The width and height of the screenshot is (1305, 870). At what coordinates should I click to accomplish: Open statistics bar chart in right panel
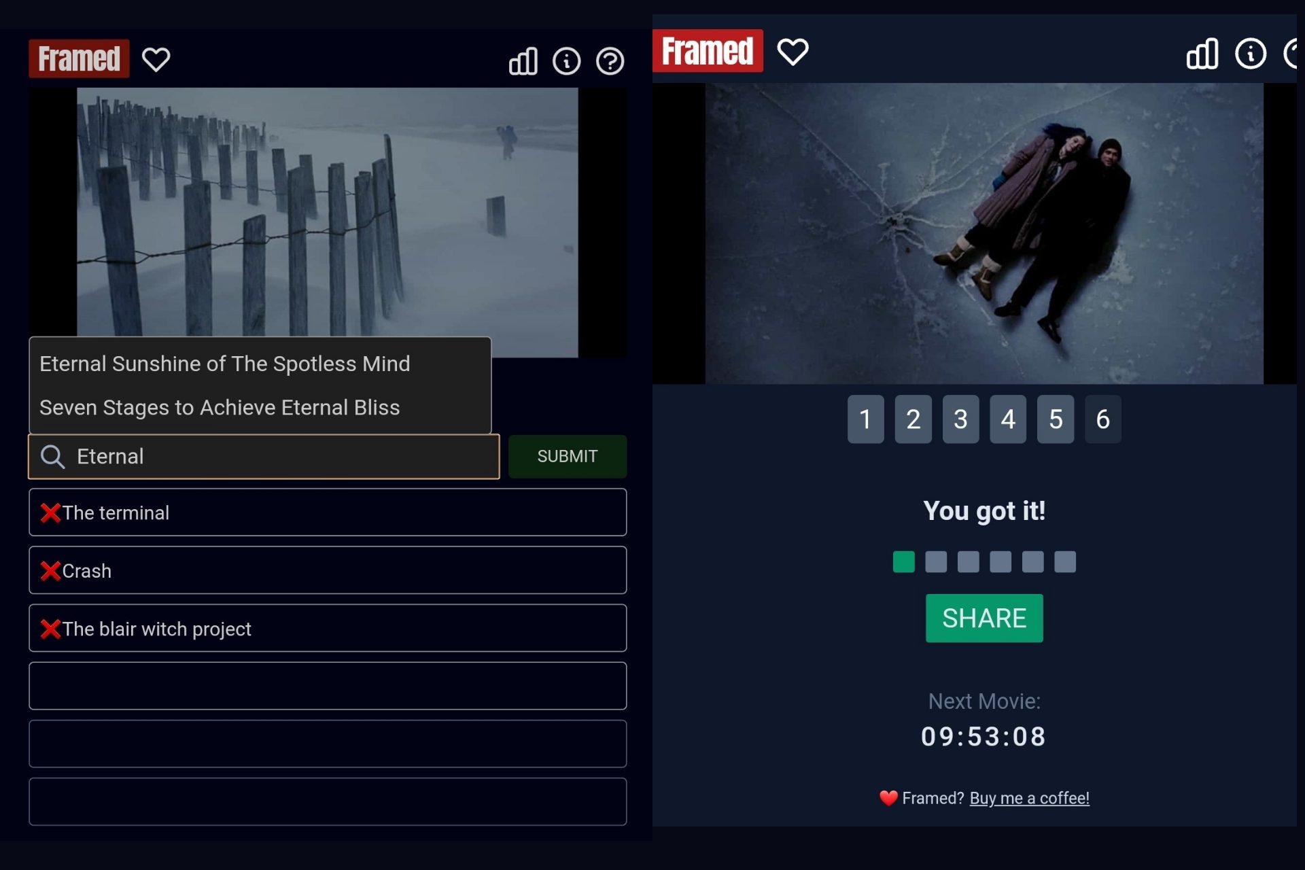click(1202, 54)
